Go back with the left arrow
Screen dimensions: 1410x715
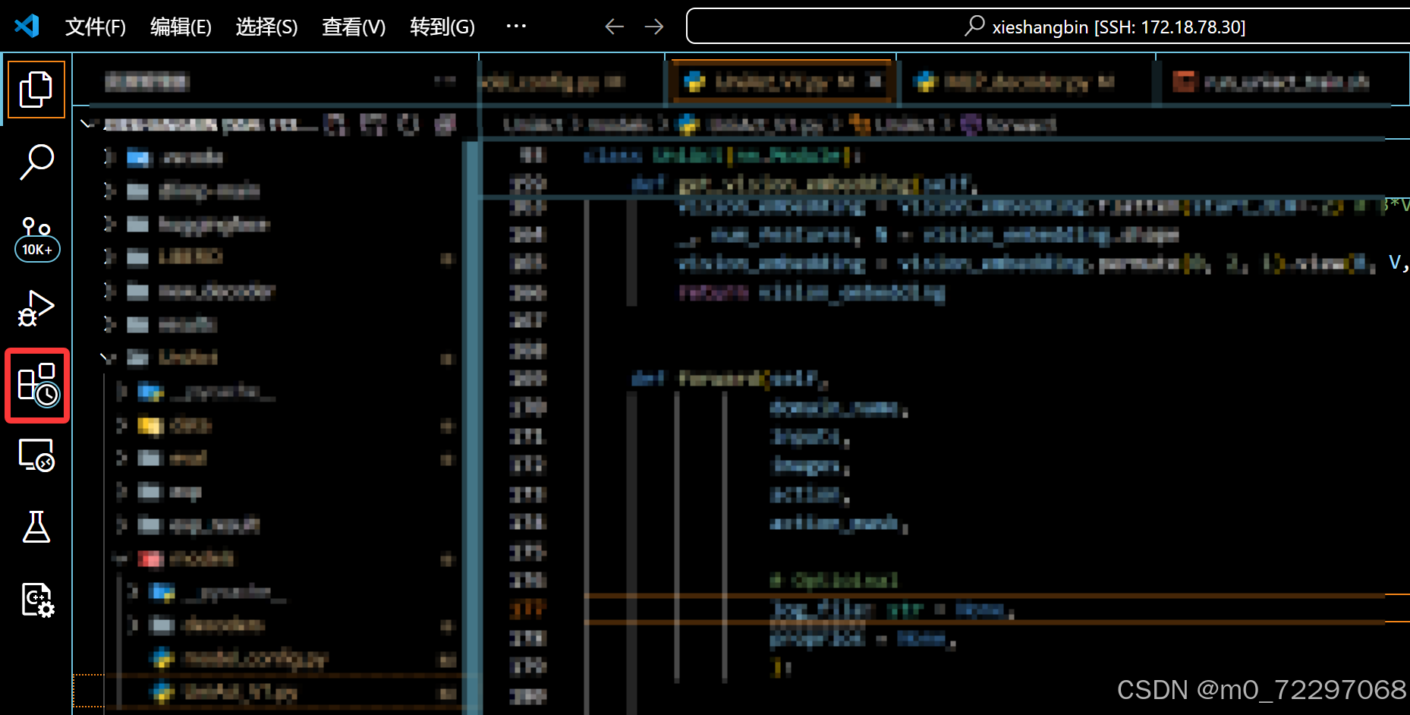tap(614, 27)
